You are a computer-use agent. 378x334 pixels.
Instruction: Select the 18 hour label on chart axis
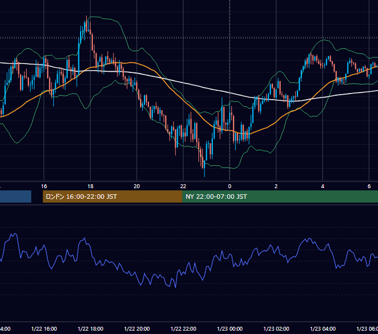pyautogui.click(x=91, y=186)
